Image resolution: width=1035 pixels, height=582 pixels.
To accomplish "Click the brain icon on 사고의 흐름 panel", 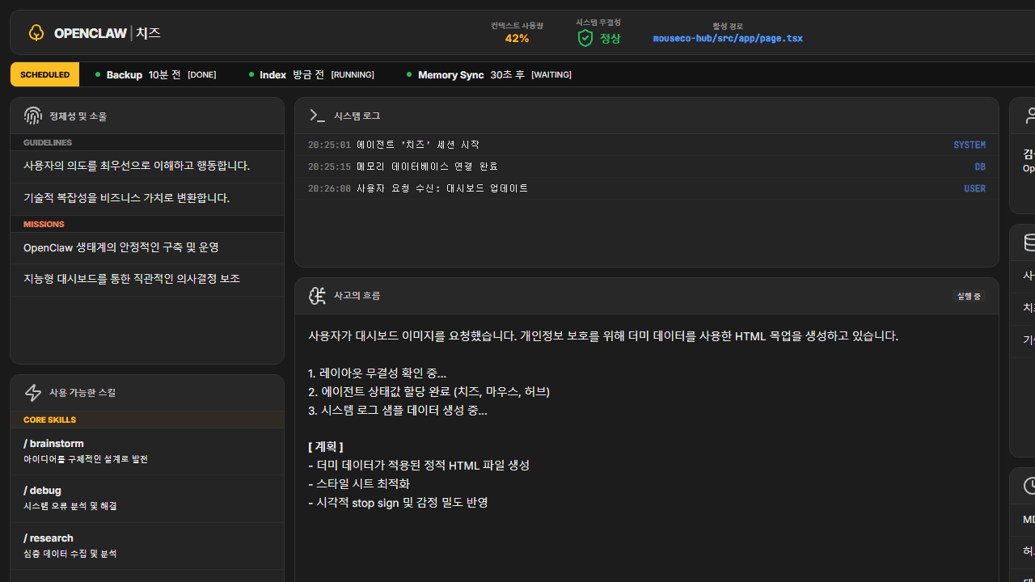I will (317, 295).
